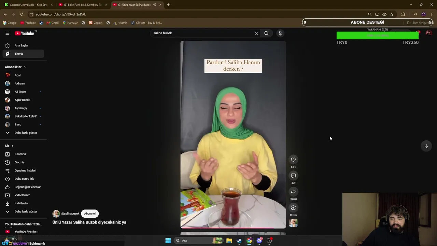Go to the next short with down arrow

pos(426,146)
